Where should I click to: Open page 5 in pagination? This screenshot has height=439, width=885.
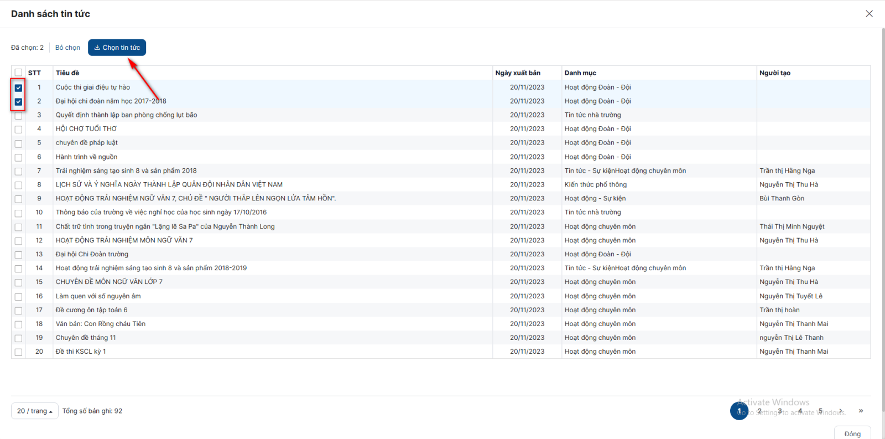pyautogui.click(x=820, y=411)
